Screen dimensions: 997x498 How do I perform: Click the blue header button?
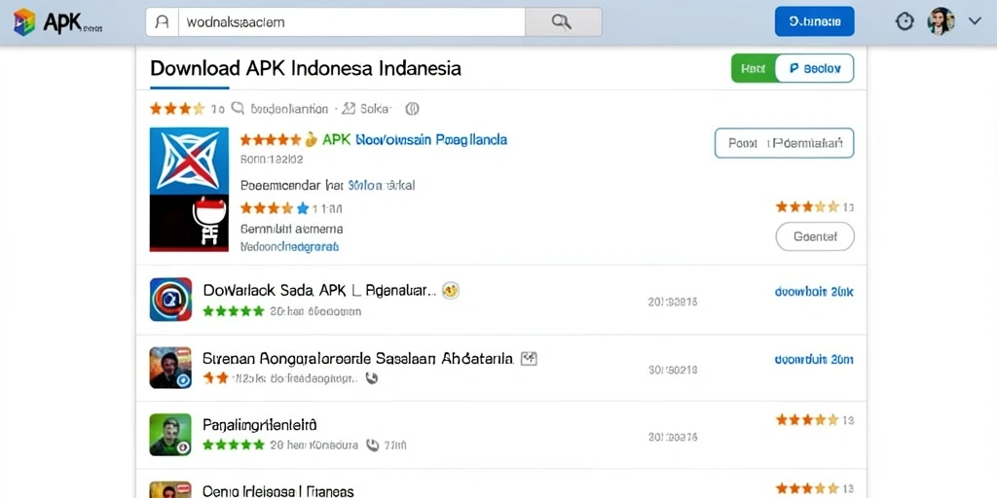click(x=815, y=21)
